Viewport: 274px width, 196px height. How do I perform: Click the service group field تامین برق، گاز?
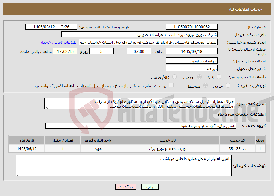[x=141, y=126]
